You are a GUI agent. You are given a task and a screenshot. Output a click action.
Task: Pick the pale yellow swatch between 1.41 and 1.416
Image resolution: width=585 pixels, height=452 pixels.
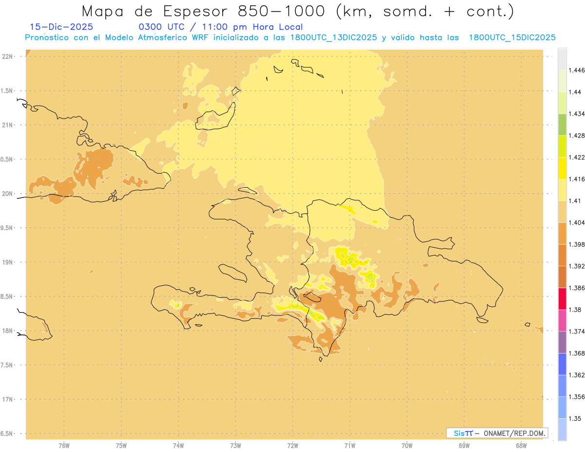[562, 190]
